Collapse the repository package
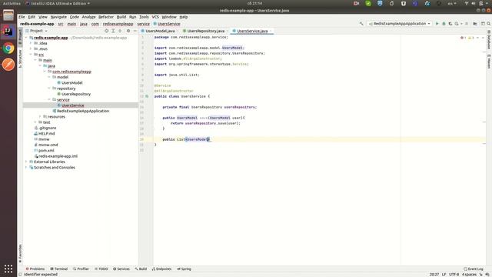The height and width of the screenshot is (277, 492). coord(49,88)
